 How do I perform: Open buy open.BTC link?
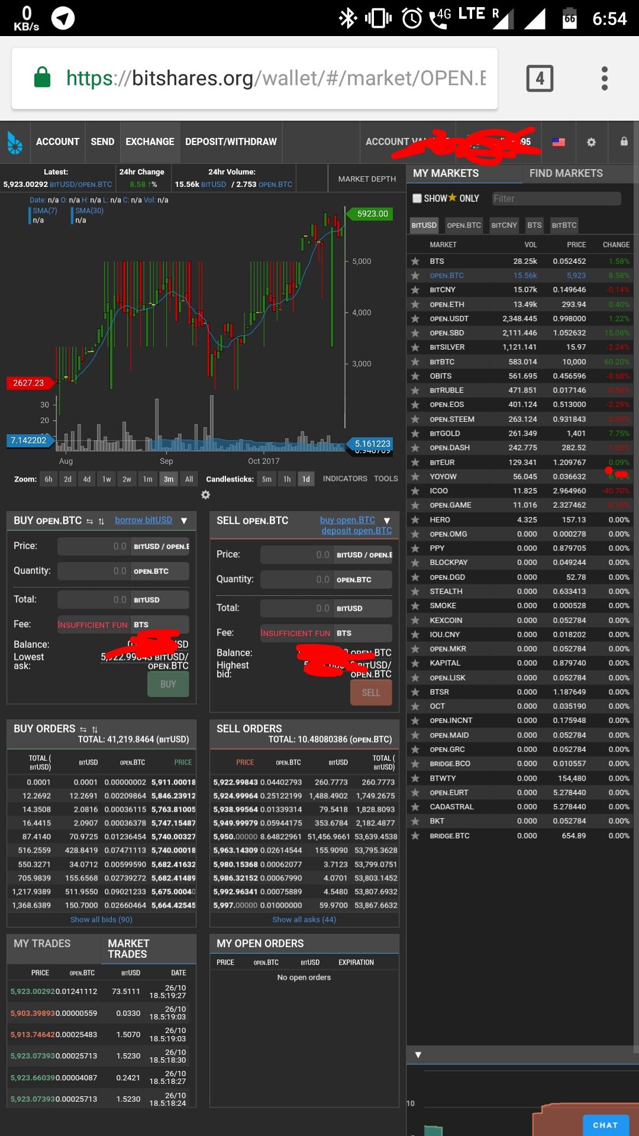coord(347,520)
